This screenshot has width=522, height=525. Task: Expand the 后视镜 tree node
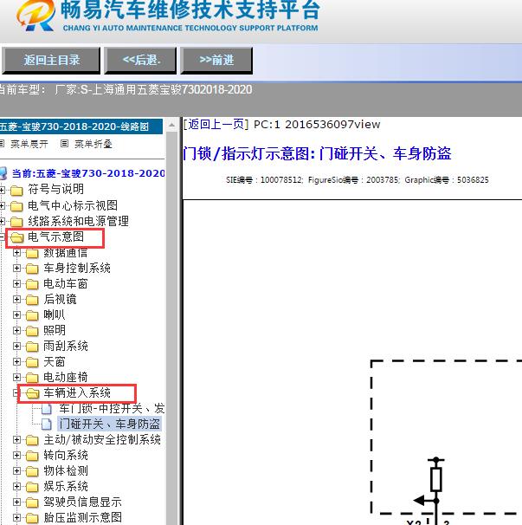coord(16,300)
